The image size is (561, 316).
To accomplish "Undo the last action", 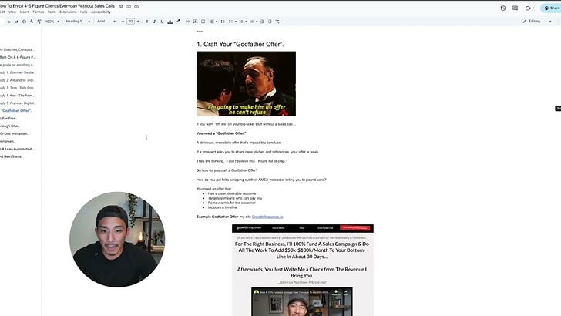I will pyautogui.click(x=9, y=22).
